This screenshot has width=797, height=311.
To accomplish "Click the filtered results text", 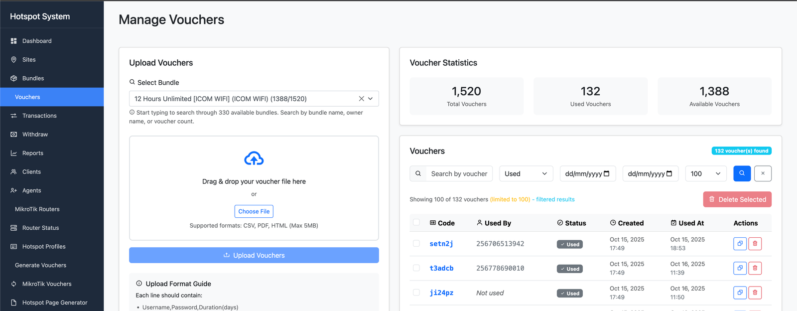I will point(555,199).
